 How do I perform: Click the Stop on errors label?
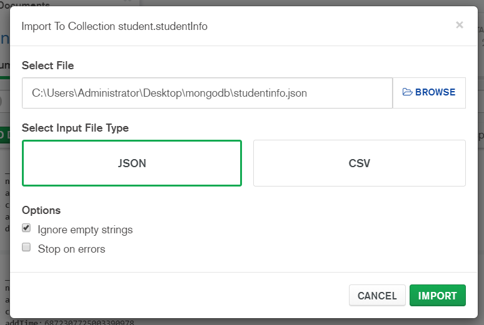(x=71, y=249)
